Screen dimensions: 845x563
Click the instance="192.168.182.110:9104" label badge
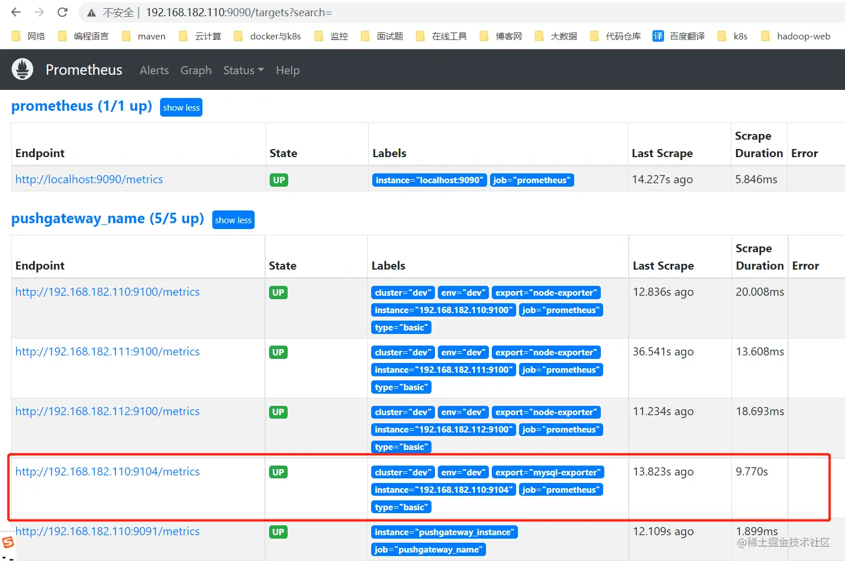[x=444, y=490]
